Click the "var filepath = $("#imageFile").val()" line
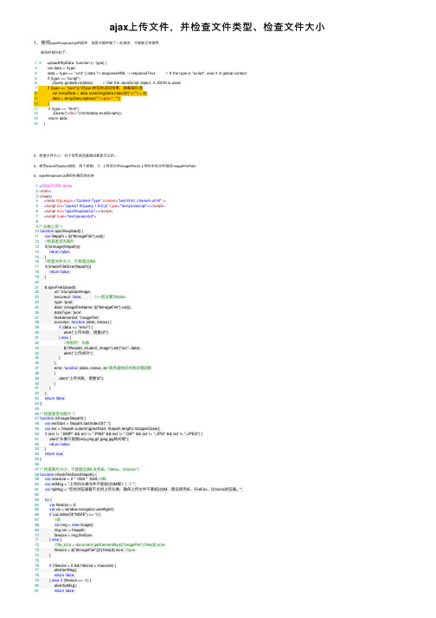This screenshot has width=436, height=618. coord(74,236)
